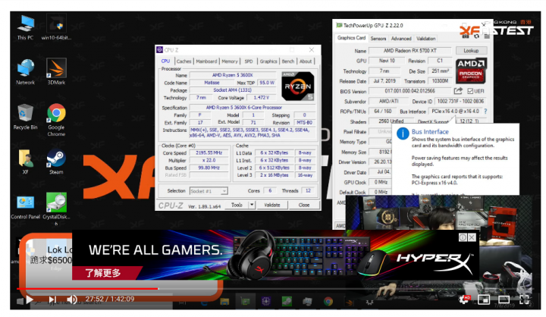Open the ad info icon on the HyperX banner

pyautogui.click(x=463, y=237)
